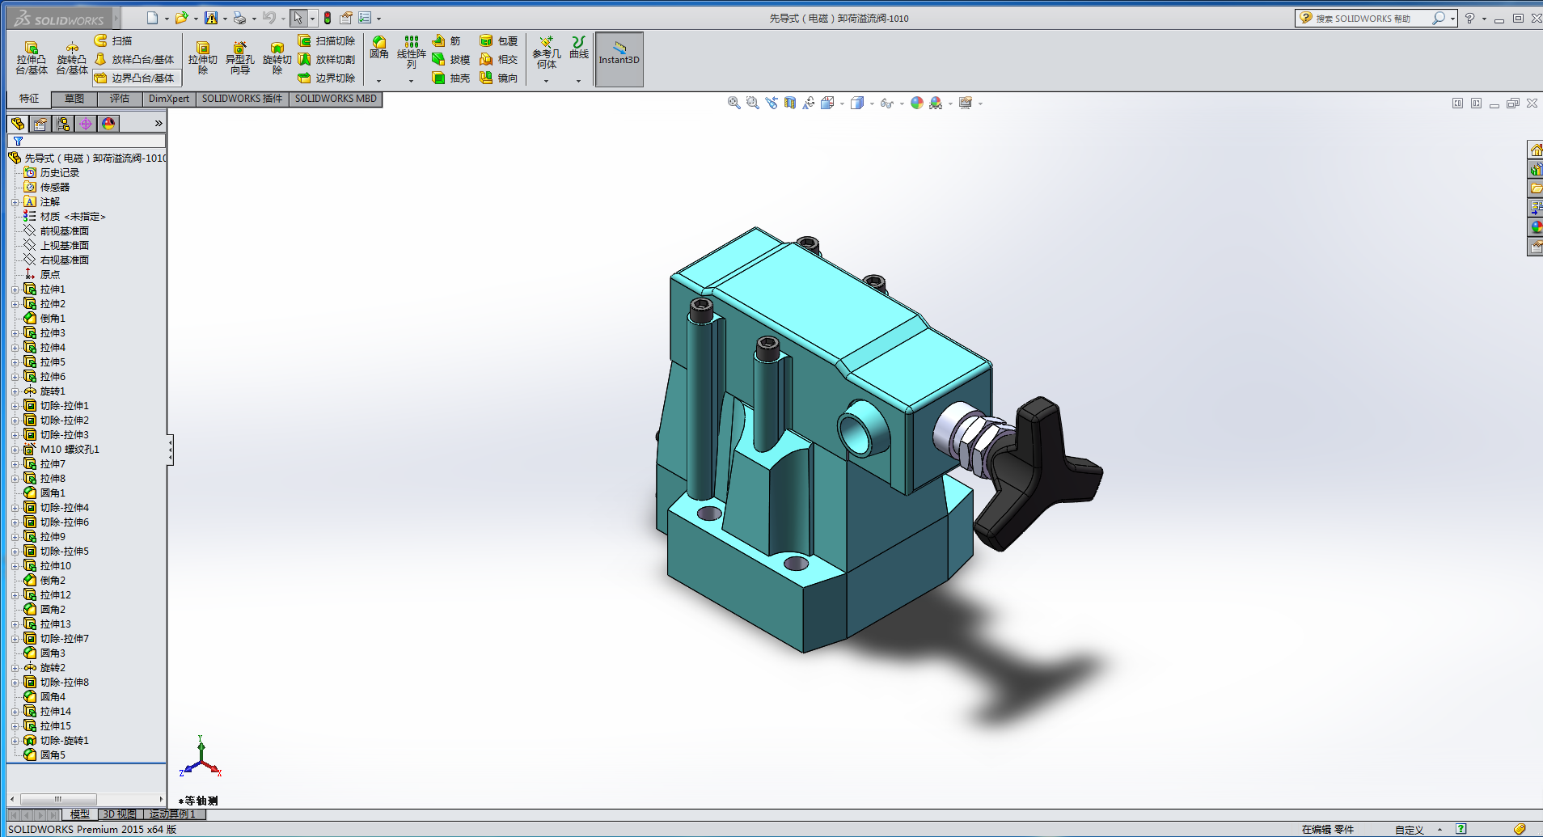Open the 线性阵列 pattern dropdown arrow
Screen dimensions: 1543x837
pos(412,81)
